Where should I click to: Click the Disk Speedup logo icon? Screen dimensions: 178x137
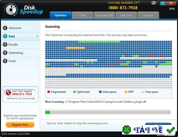tap(11, 10)
